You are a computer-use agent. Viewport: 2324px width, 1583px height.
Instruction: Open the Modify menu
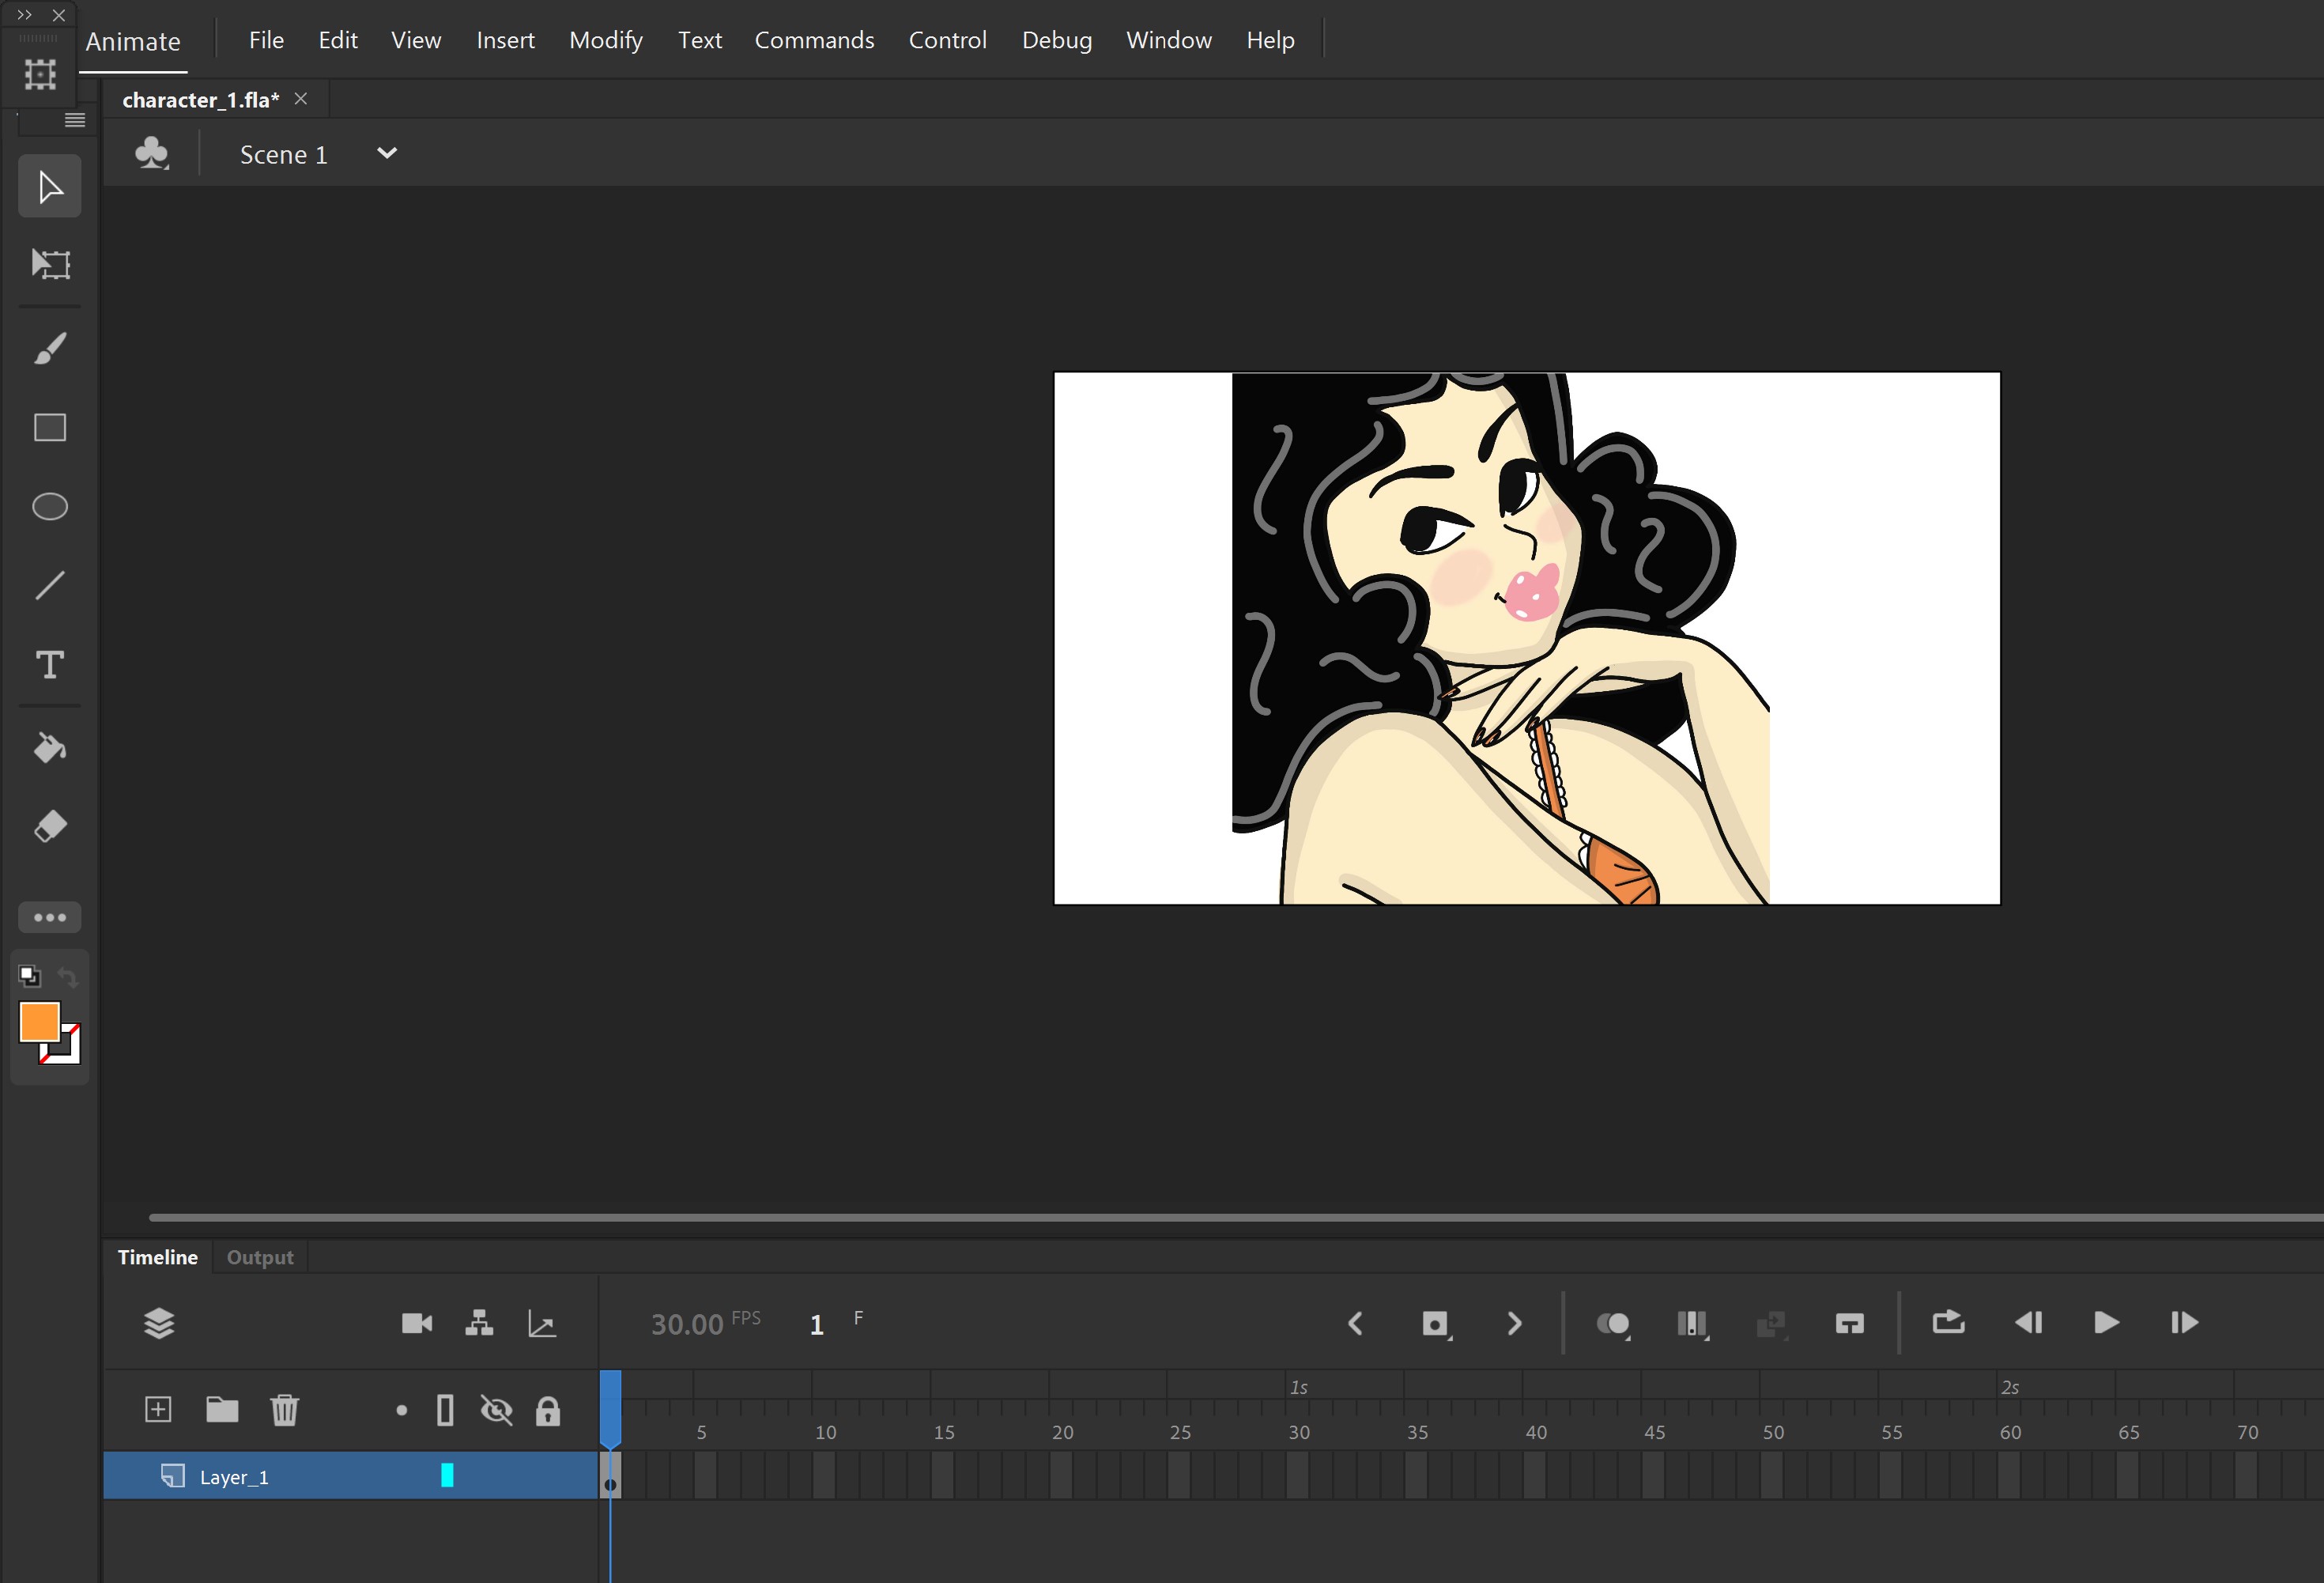pyautogui.click(x=605, y=40)
